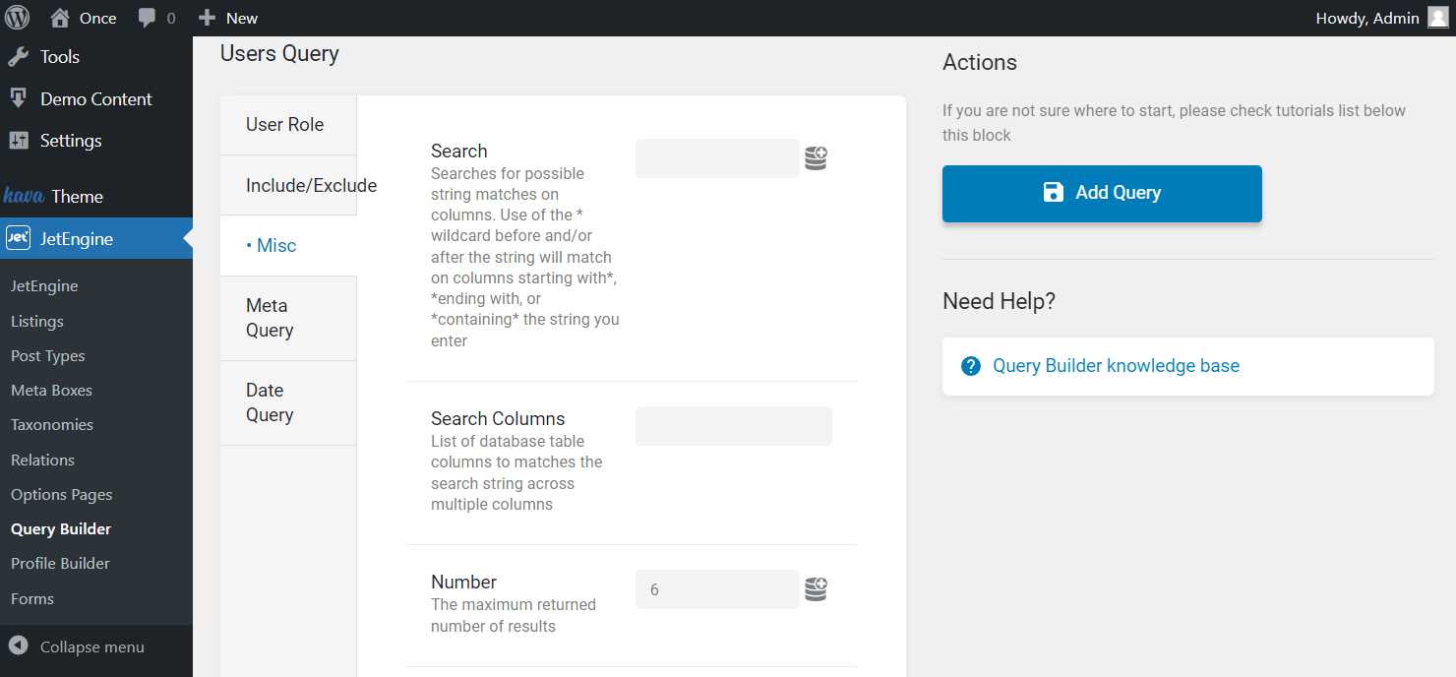
Task: Click the Collapse menu arrow icon
Action: coord(18,646)
